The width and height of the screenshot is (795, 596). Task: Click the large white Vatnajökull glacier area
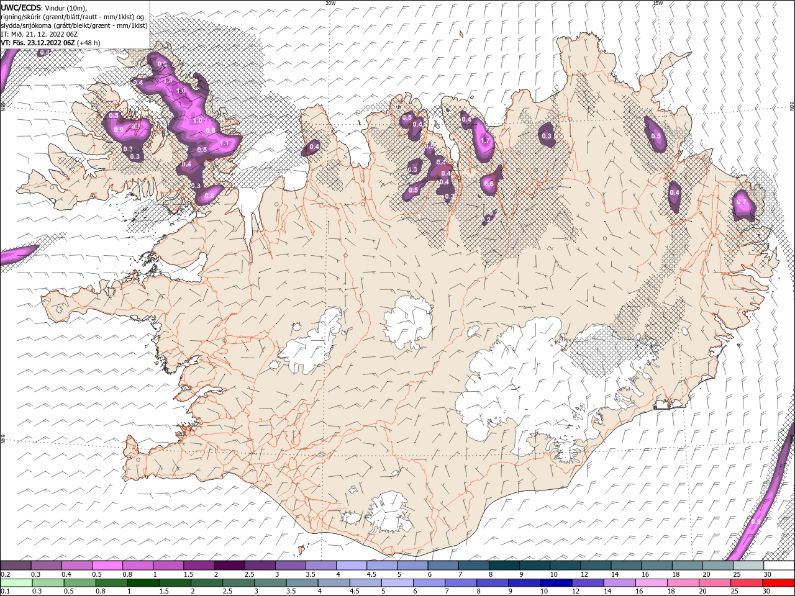click(x=528, y=379)
